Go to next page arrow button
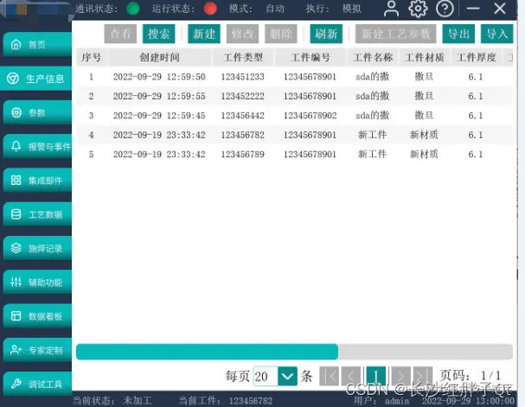Screen dimensions: 525x407 click(400, 376)
